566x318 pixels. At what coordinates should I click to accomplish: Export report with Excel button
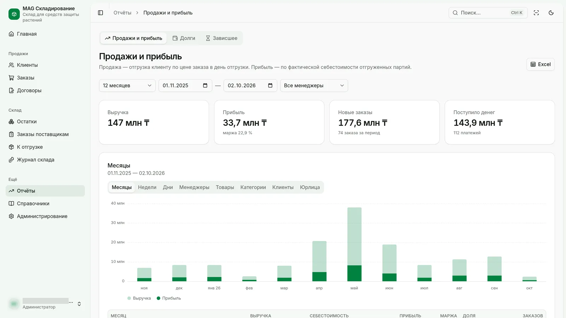[x=541, y=64]
